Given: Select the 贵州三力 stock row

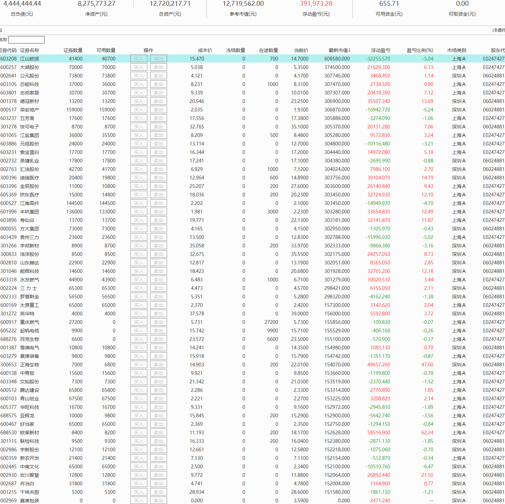Looking at the screenshot, I should tap(30, 237).
